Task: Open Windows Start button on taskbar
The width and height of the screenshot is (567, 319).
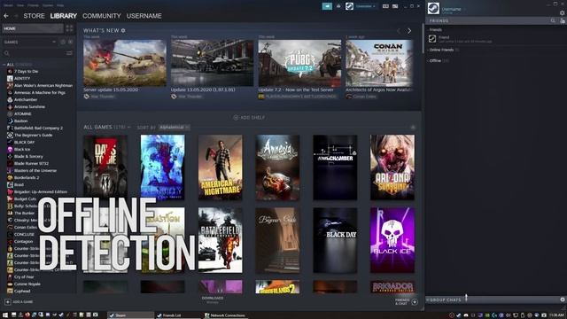Action: (x=4, y=315)
